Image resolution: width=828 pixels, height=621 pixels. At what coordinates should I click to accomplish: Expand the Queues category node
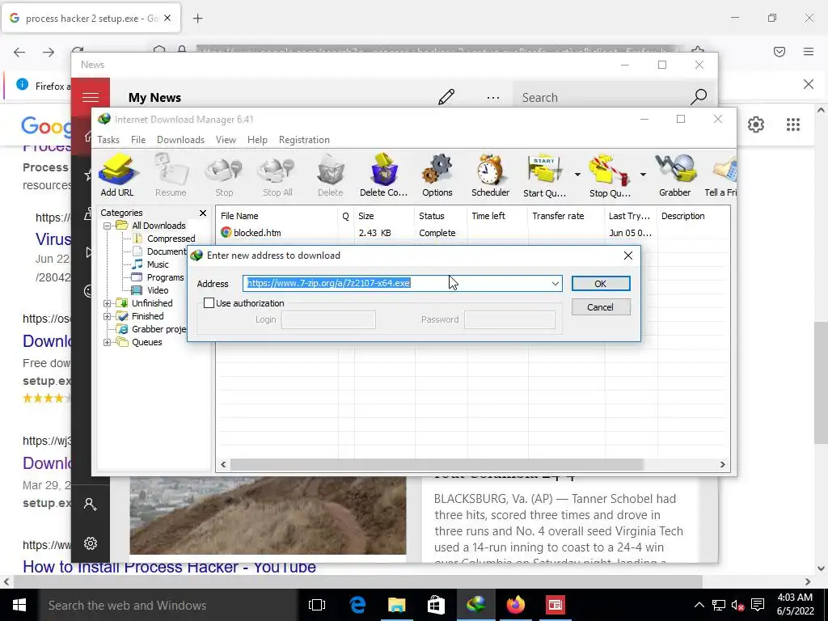point(108,342)
